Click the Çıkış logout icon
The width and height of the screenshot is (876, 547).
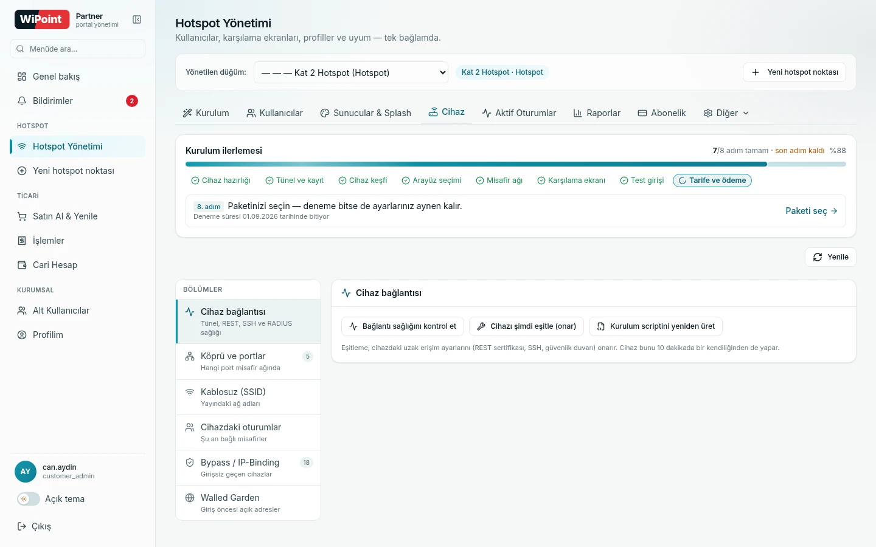click(x=22, y=526)
